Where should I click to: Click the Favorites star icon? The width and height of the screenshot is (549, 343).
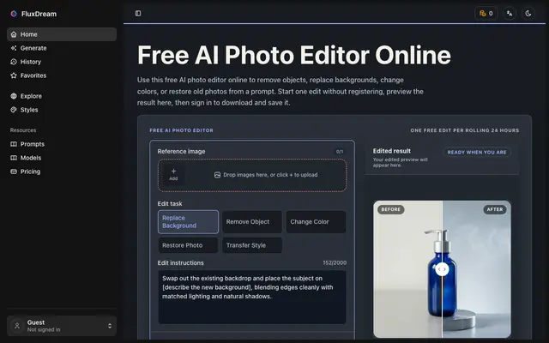click(x=14, y=75)
